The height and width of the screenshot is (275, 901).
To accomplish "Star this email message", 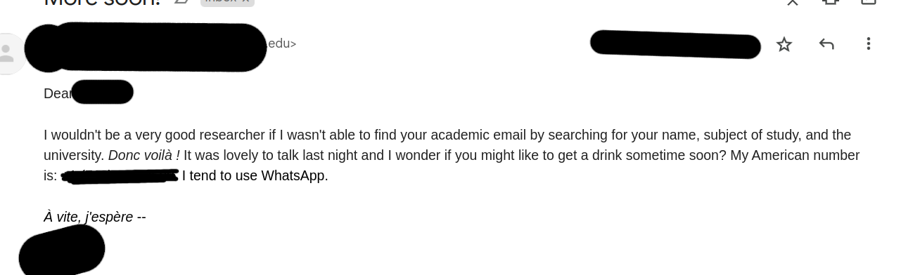I will 784,44.
